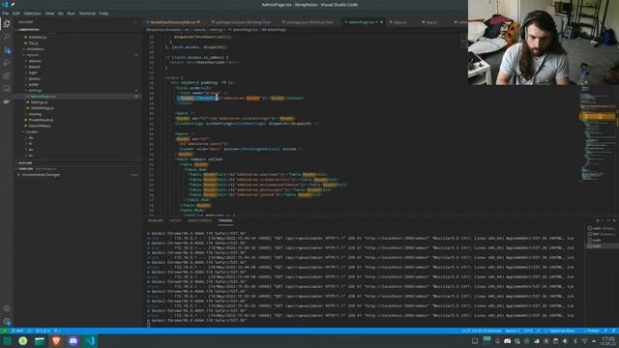Open the Run menu
The width and height of the screenshot is (619, 348).
click(x=71, y=14)
